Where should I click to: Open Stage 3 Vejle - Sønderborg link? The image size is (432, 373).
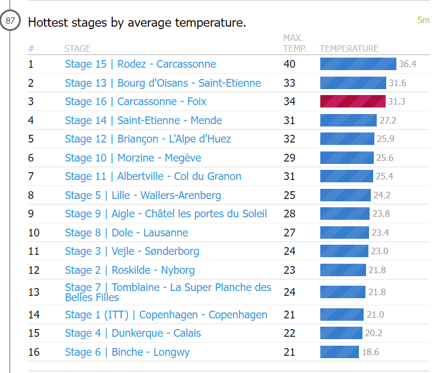coord(132,251)
